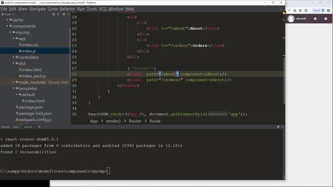The image size is (333, 187).
Task: Add a new terminal session with plus
Action: [39, 127]
